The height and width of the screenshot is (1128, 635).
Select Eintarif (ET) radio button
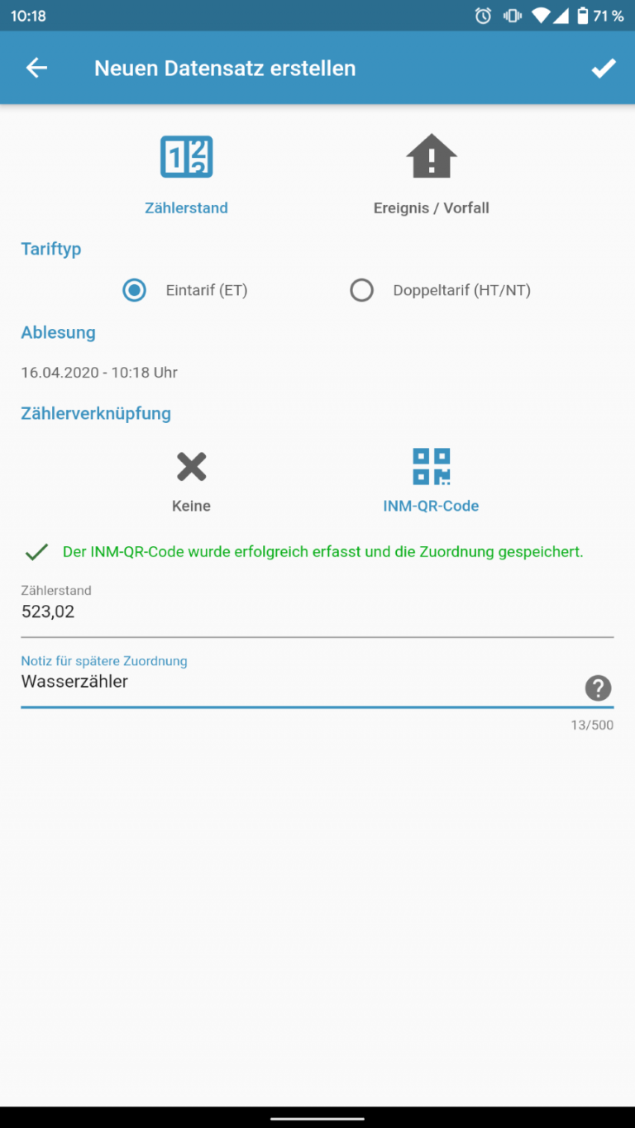(134, 290)
